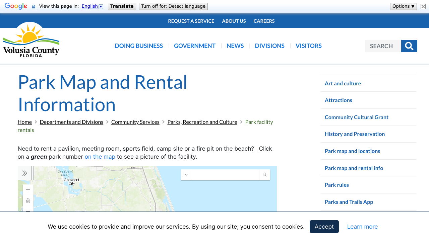This screenshot has width=429, height=241.
Task: Open Parks and Trails App link
Action: 349,202
